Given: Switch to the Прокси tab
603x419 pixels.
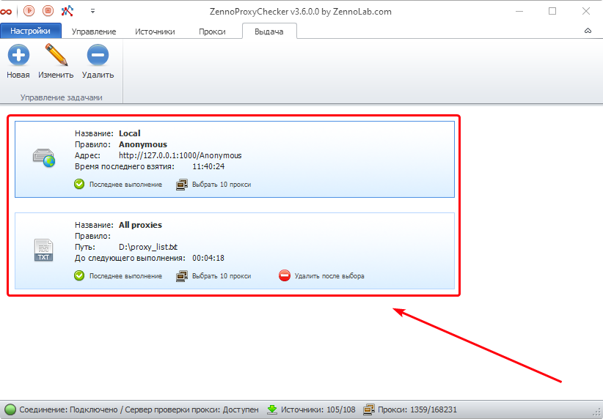Looking at the screenshot, I should pyautogui.click(x=212, y=31).
